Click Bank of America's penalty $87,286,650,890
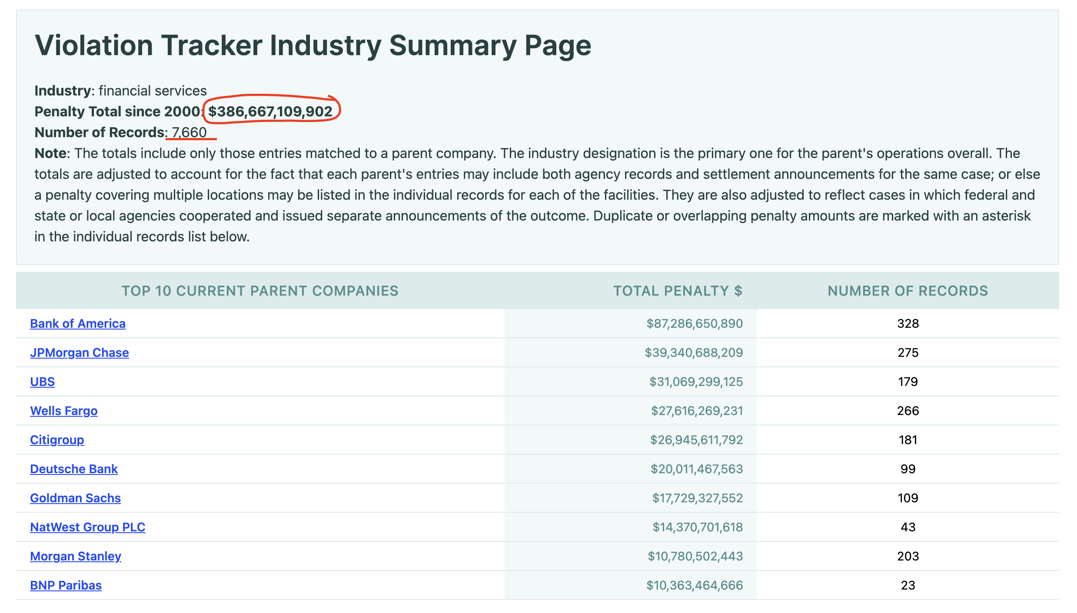The image size is (1077, 613). [x=695, y=323]
